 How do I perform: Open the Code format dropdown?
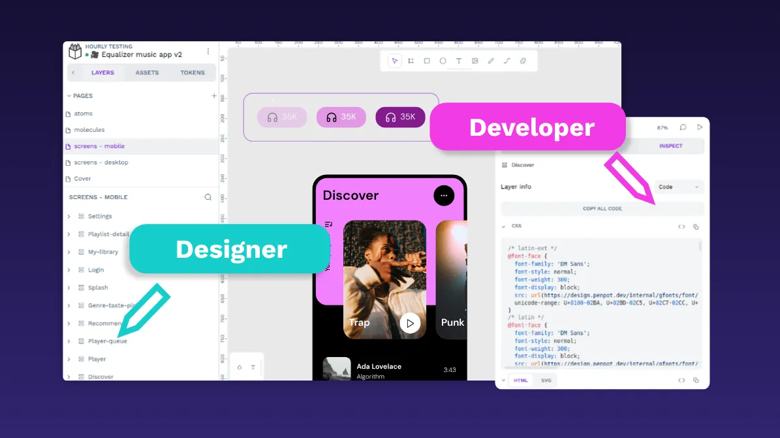click(x=679, y=187)
